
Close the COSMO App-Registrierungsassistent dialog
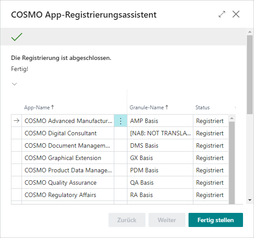tap(236, 14)
